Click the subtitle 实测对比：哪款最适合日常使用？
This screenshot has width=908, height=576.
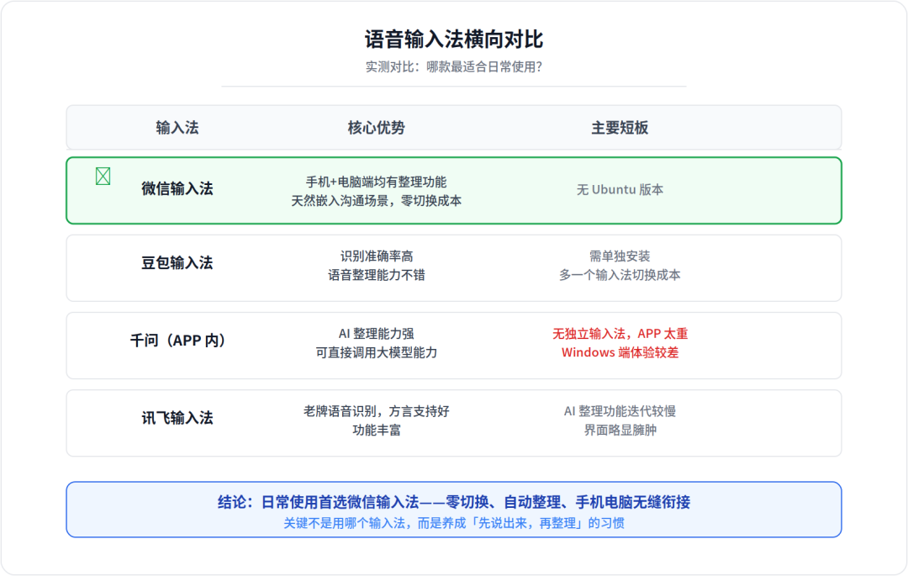(x=454, y=67)
